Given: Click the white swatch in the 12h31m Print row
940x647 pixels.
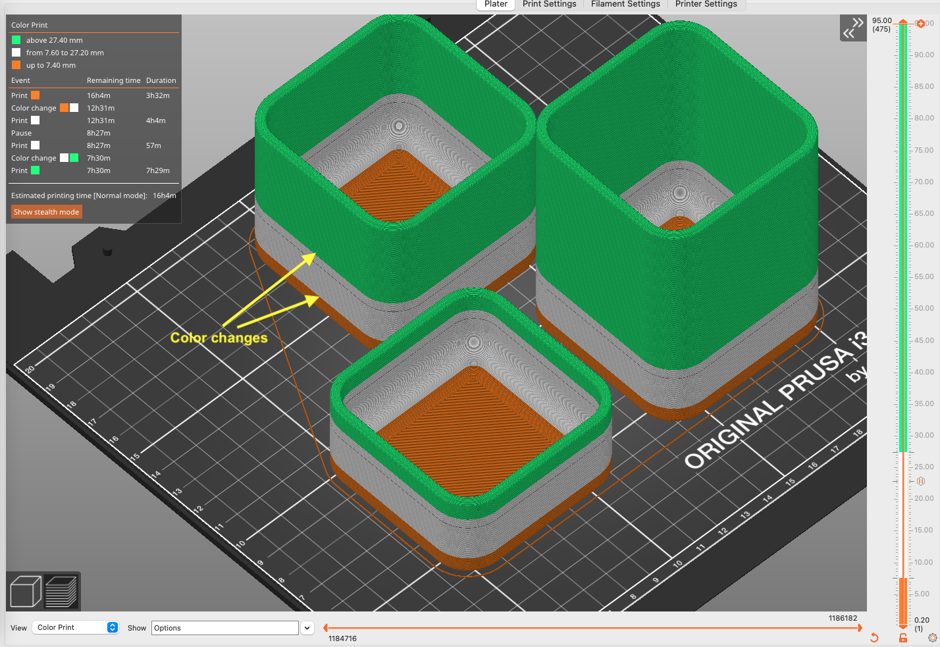Looking at the screenshot, I should (36, 120).
